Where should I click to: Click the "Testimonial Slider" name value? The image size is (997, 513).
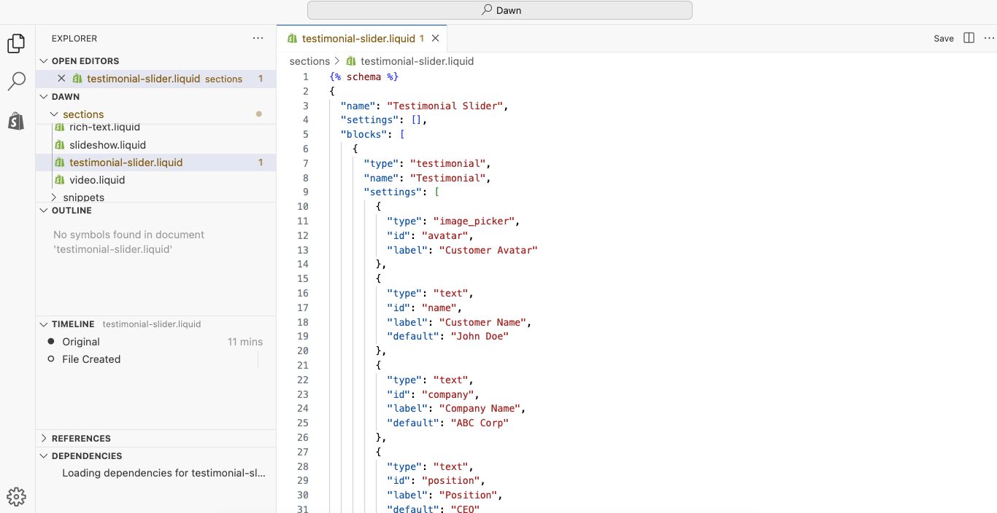click(445, 106)
